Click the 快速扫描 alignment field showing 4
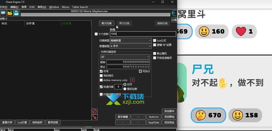This screenshot has width=272, height=131. coord(118,87)
